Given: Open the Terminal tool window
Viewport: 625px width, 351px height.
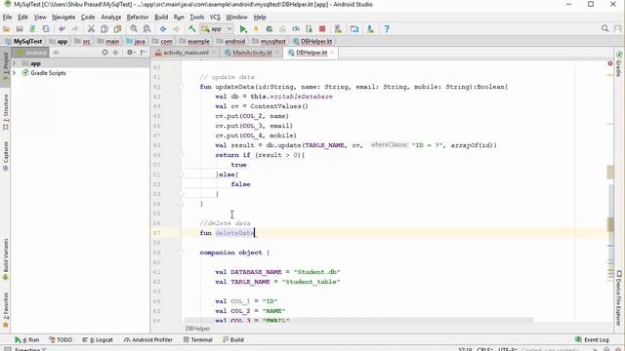Looking at the screenshot, I should tap(197, 340).
